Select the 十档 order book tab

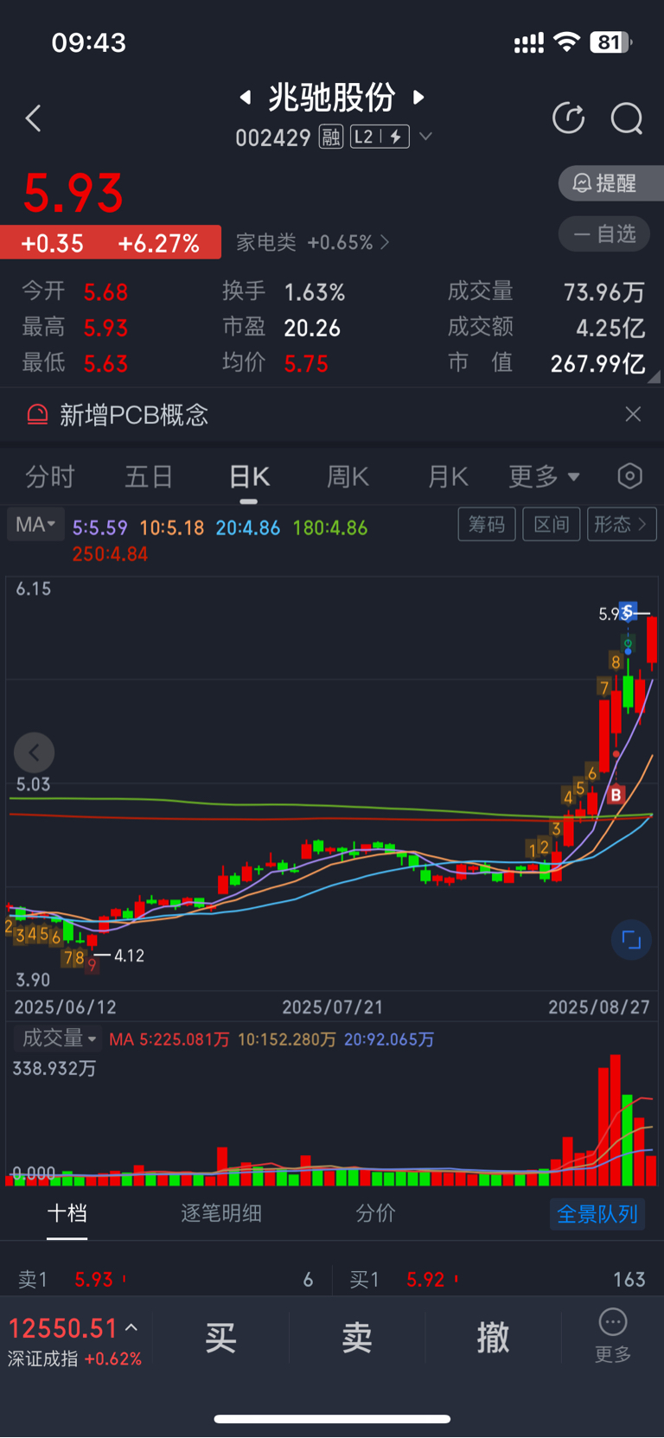[x=67, y=1213]
